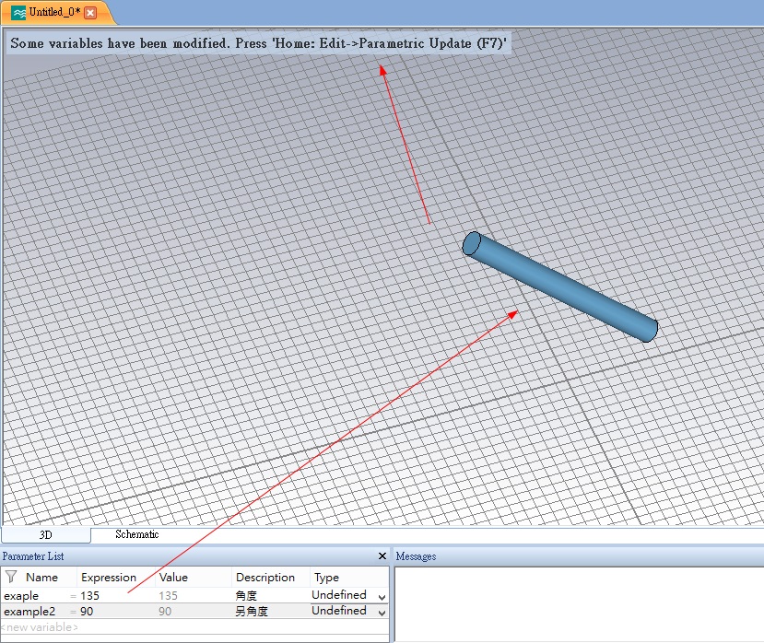Switch to the 3D view tab

46,534
